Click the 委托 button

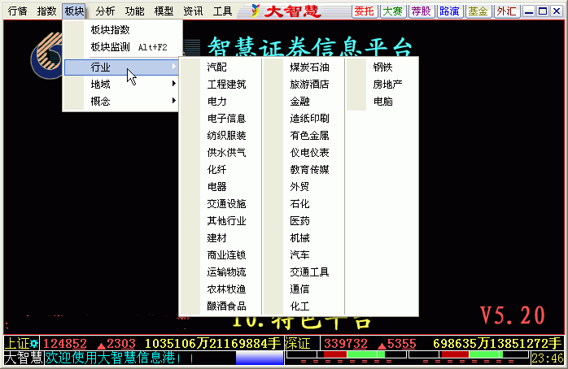click(x=365, y=11)
